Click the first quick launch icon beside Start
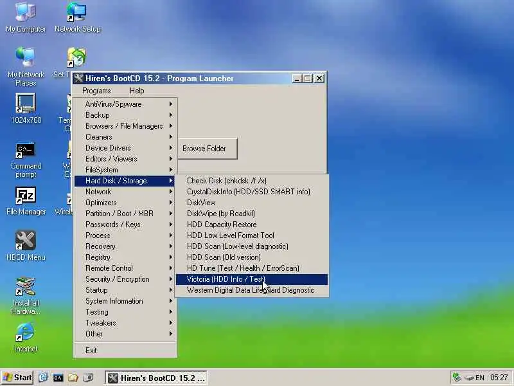Image resolution: width=514 pixels, height=386 pixels. pyautogui.click(x=43, y=378)
